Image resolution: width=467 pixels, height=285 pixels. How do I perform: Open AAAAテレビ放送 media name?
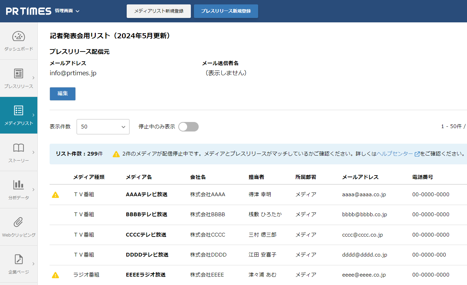click(146, 195)
